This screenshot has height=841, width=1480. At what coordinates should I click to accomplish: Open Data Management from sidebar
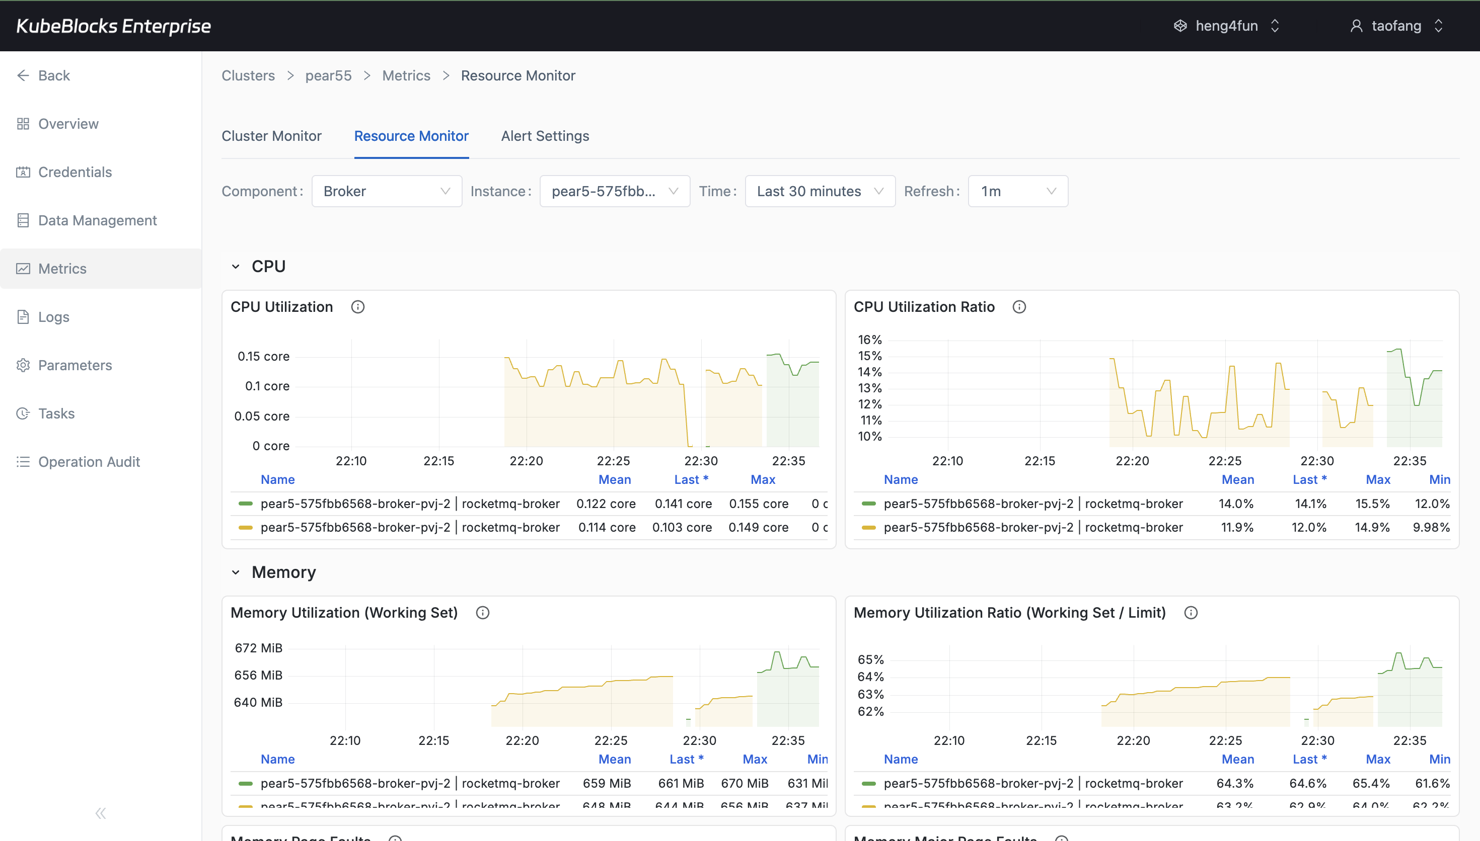point(98,220)
